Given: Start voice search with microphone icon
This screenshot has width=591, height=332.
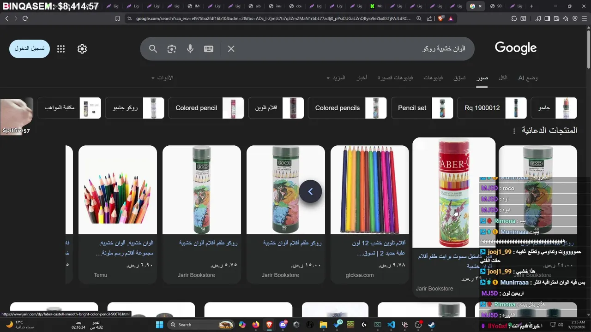Looking at the screenshot, I should 190,48.
